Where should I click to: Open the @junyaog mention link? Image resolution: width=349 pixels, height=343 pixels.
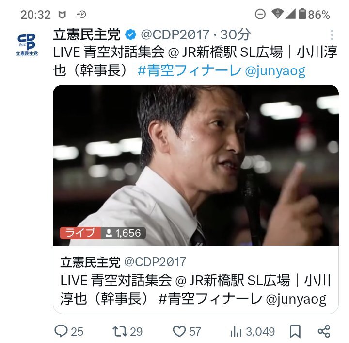275,71
